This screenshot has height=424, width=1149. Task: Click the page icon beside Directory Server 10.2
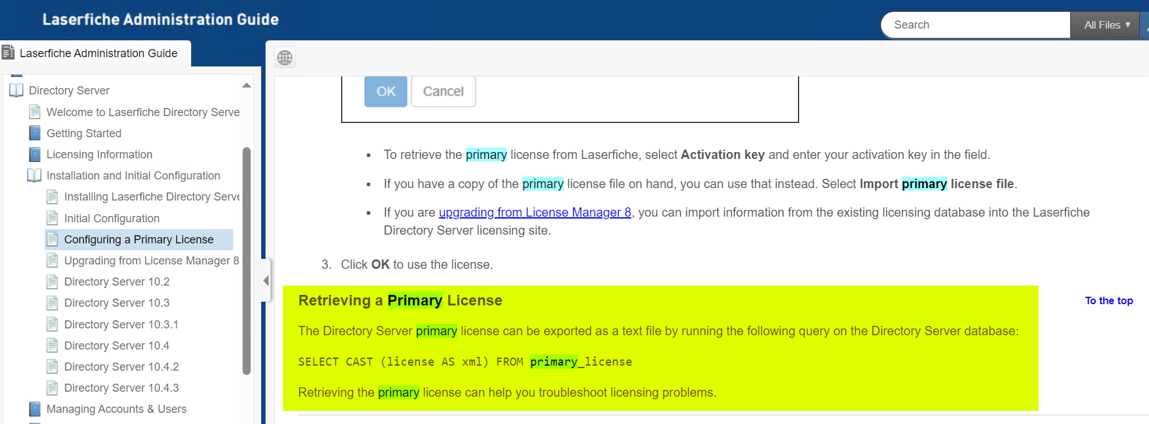[53, 282]
